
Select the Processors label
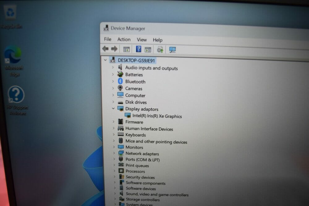coord(135,171)
